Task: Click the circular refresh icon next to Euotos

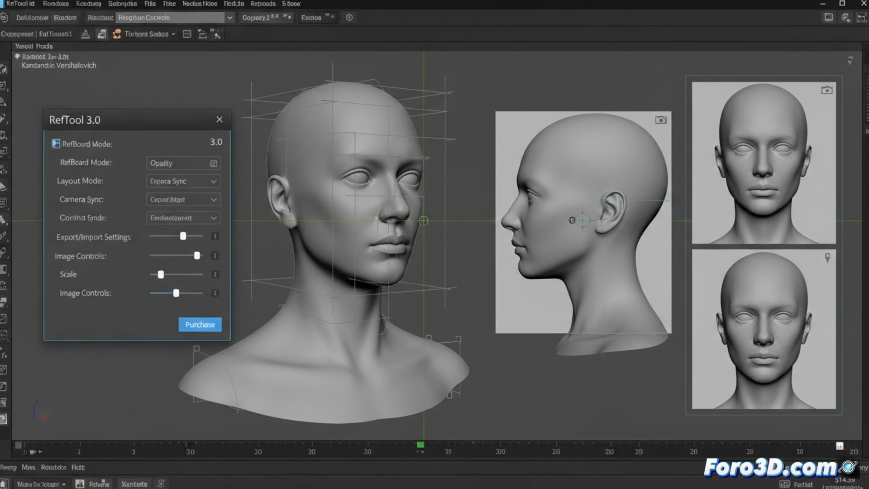Action: tap(349, 17)
